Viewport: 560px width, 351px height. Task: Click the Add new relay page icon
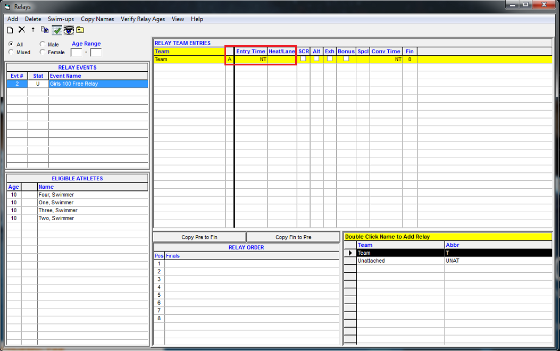pyautogui.click(x=10, y=30)
